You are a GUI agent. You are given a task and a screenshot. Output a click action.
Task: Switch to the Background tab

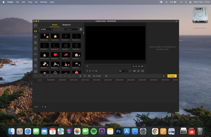click(x=66, y=25)
